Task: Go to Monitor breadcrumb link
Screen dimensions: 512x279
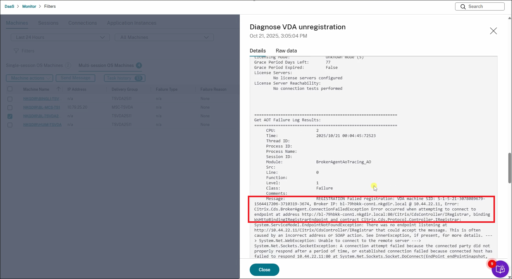Action: click(29, 6)
